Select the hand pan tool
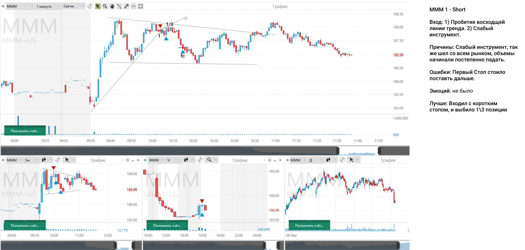 pos(112,6)
